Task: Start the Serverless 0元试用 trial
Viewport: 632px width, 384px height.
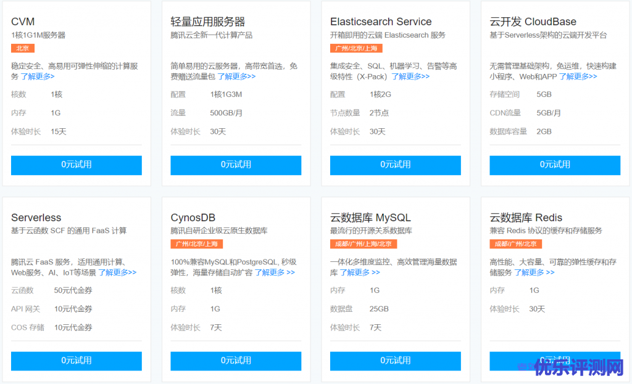Action: 77,361
